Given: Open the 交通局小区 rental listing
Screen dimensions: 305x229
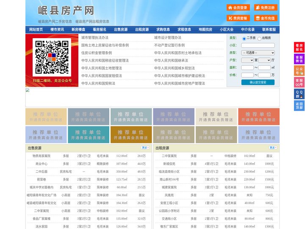Looking at the screenshot, I should pyautogui.click(x=169, y=219).
